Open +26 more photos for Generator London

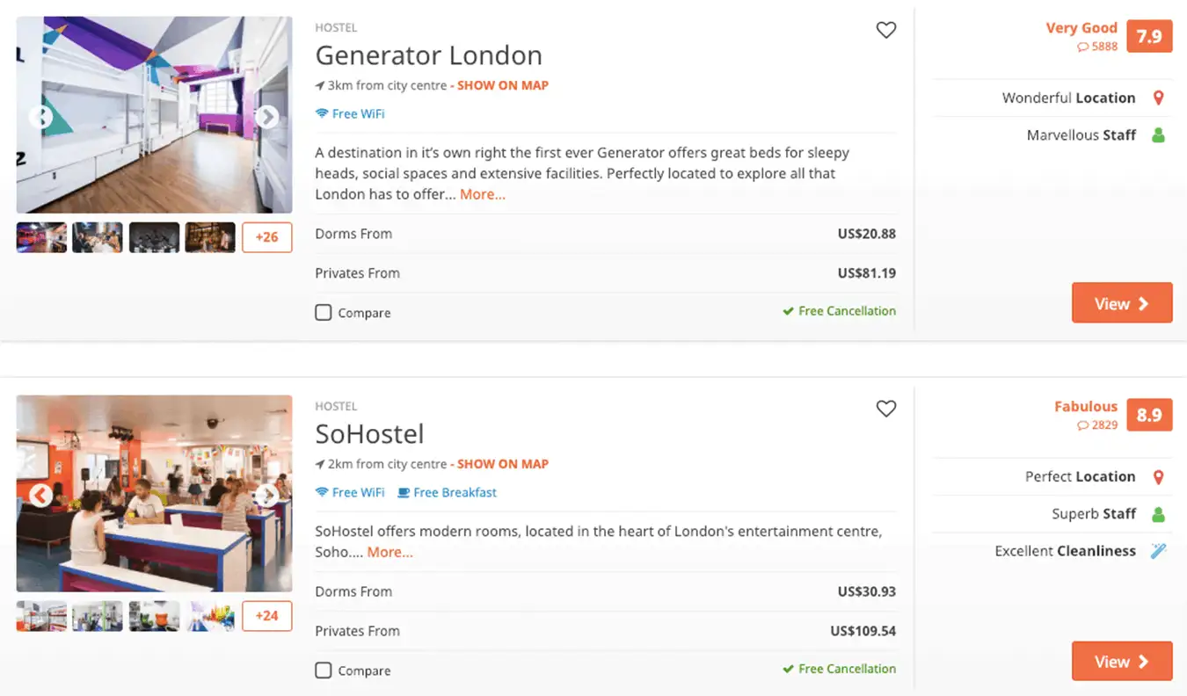click(x=266, y=237)
